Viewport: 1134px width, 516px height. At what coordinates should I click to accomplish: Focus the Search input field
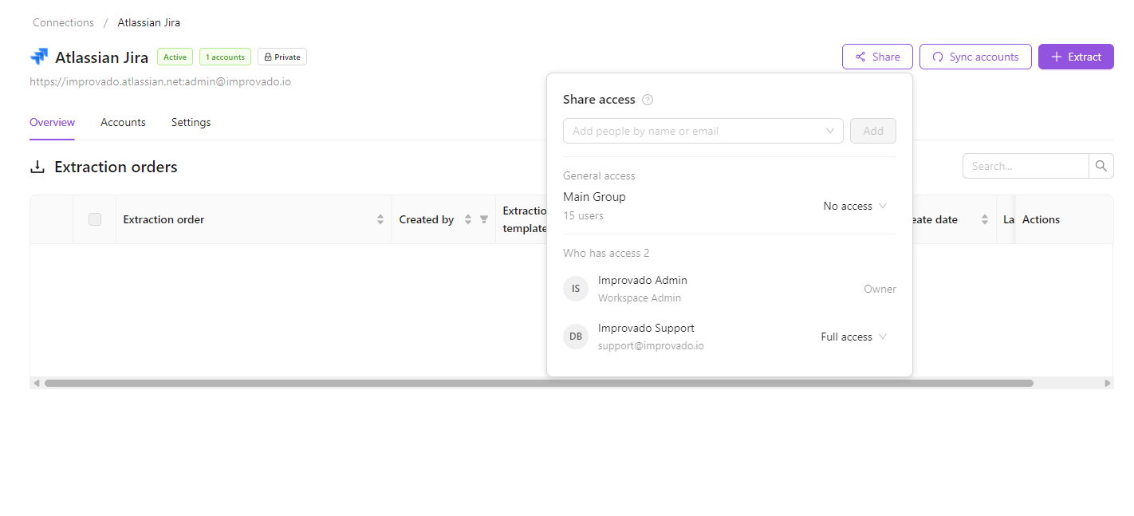pyautogui.click(x=1026, y=166)
